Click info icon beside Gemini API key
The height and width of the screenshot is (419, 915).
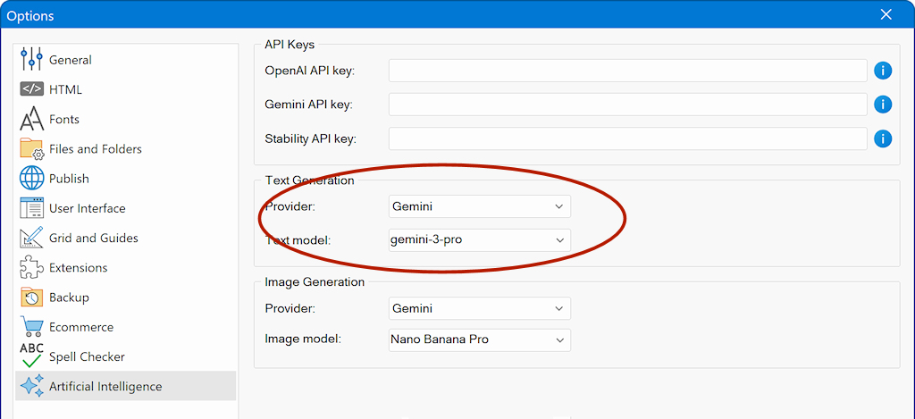click(x=883, y=105)
